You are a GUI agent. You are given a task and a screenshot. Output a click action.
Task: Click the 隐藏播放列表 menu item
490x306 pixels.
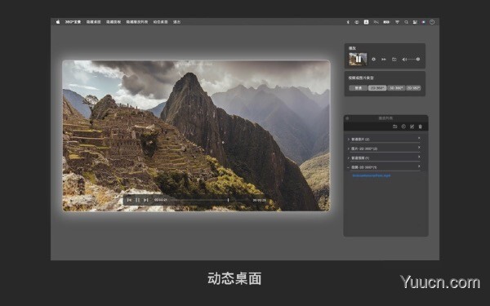tap(137, 22)
